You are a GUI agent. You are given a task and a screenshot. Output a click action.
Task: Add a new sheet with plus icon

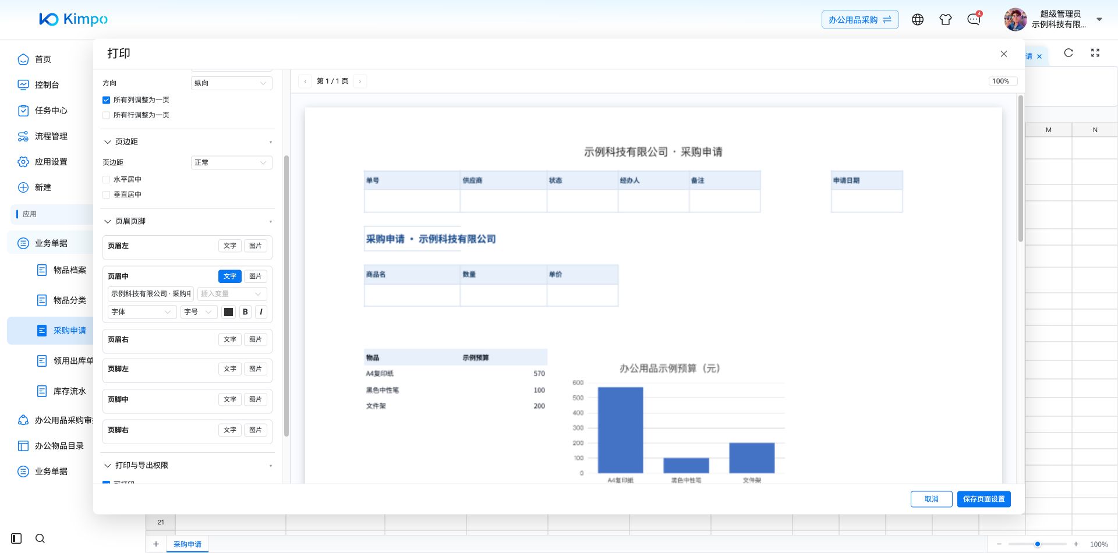point(156,544)
